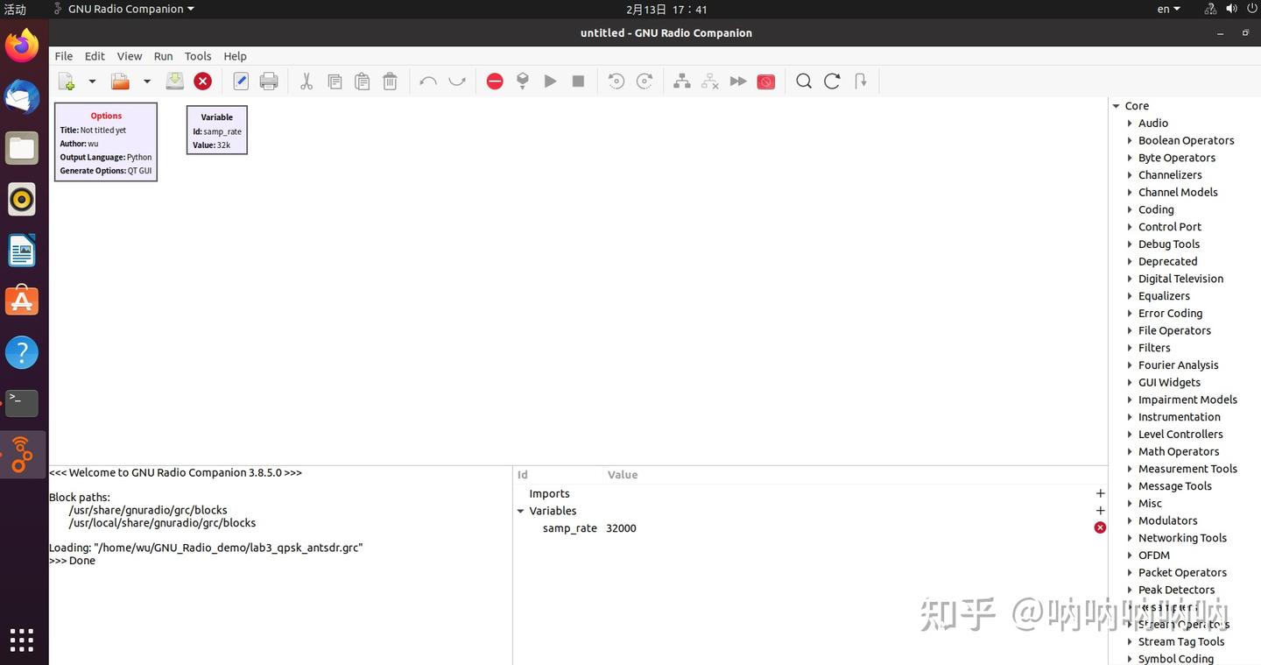Viewport: 1261px width, 665px height.
Task: Click the add Variables plus button
Action: tap(1100, 510)
